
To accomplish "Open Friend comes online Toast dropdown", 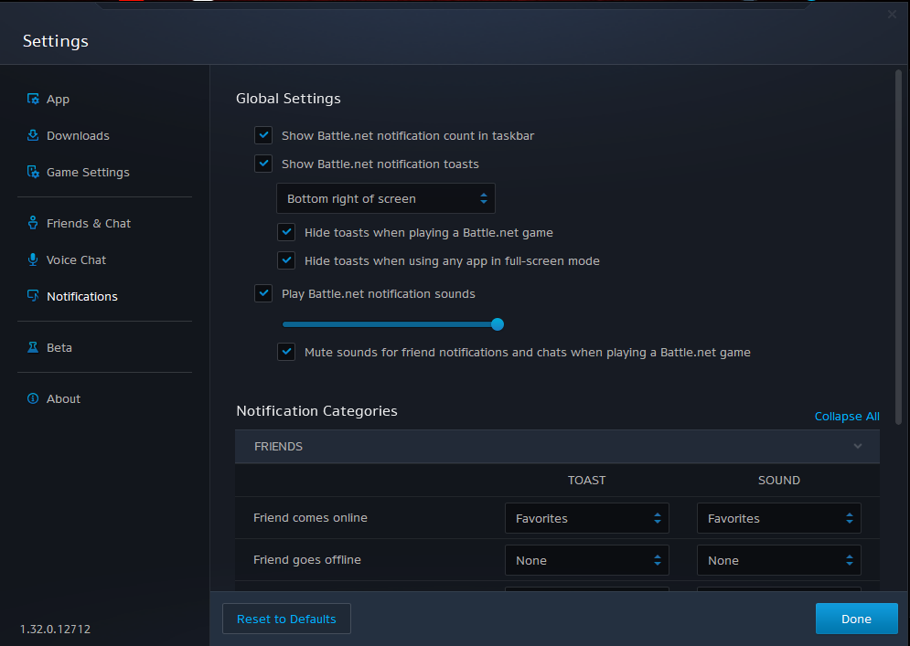I will click(587, 518).
